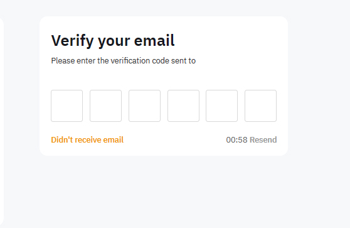
Task: Select the second verification code digit box
Action: pos(105,106)
